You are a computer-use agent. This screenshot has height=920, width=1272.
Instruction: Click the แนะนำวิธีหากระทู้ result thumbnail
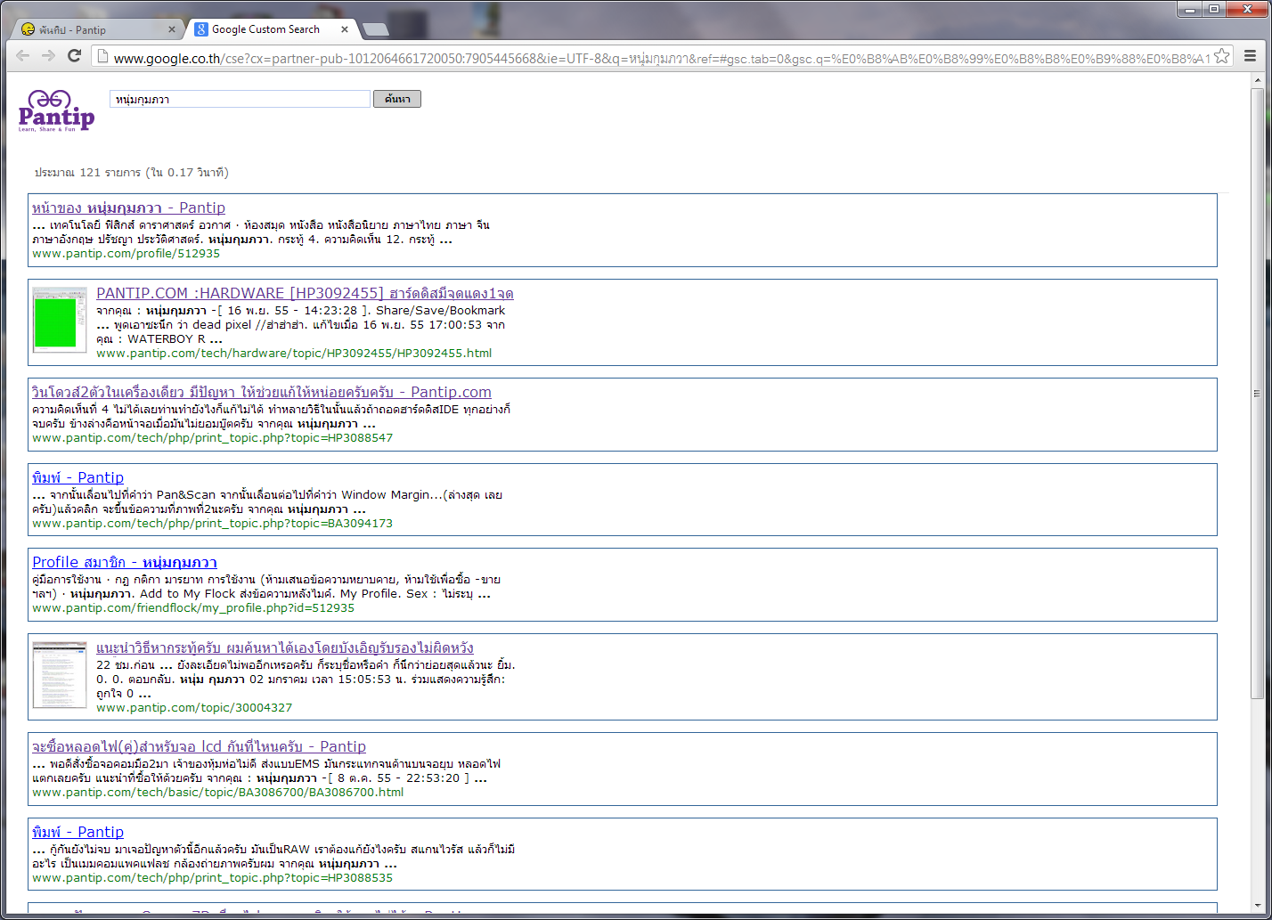[59, 674]
